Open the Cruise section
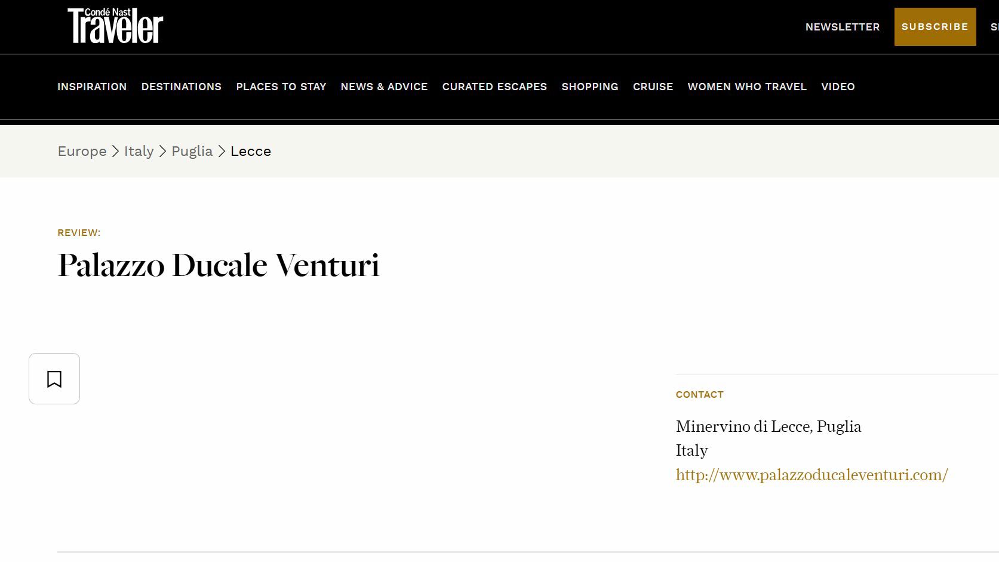This screenshot has height=562, width=999. (x=653, y=87)
